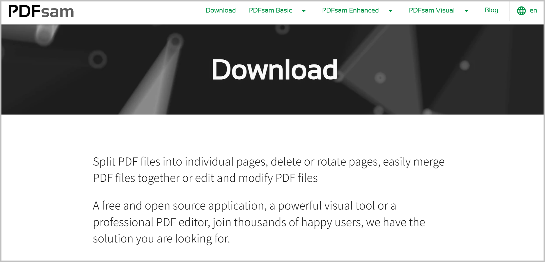Click the "professional PDF editor" text line
The image size is (545, 262).
(259, 222)
